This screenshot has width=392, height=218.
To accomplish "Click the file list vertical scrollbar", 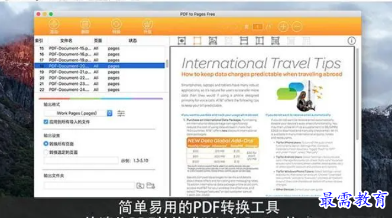I will pos(167,64).
